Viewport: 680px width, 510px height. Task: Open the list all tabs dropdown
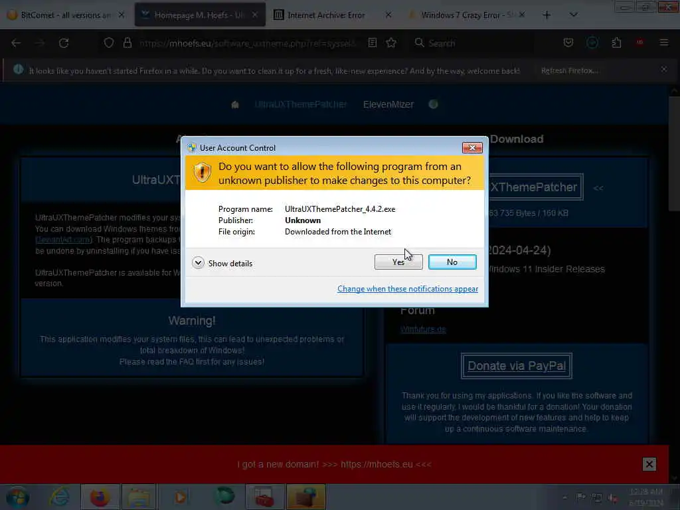[x=573, y=15]
